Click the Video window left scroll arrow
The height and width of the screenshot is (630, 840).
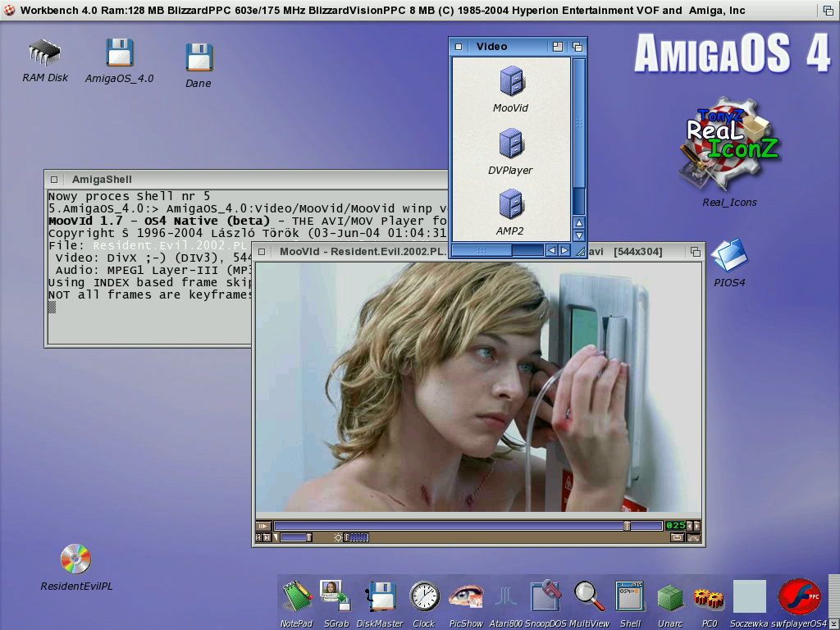click(x=551, y=250)
